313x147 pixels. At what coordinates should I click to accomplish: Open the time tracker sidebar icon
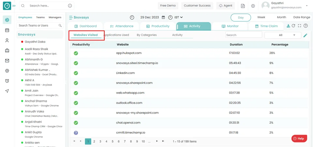coord(7,20)
